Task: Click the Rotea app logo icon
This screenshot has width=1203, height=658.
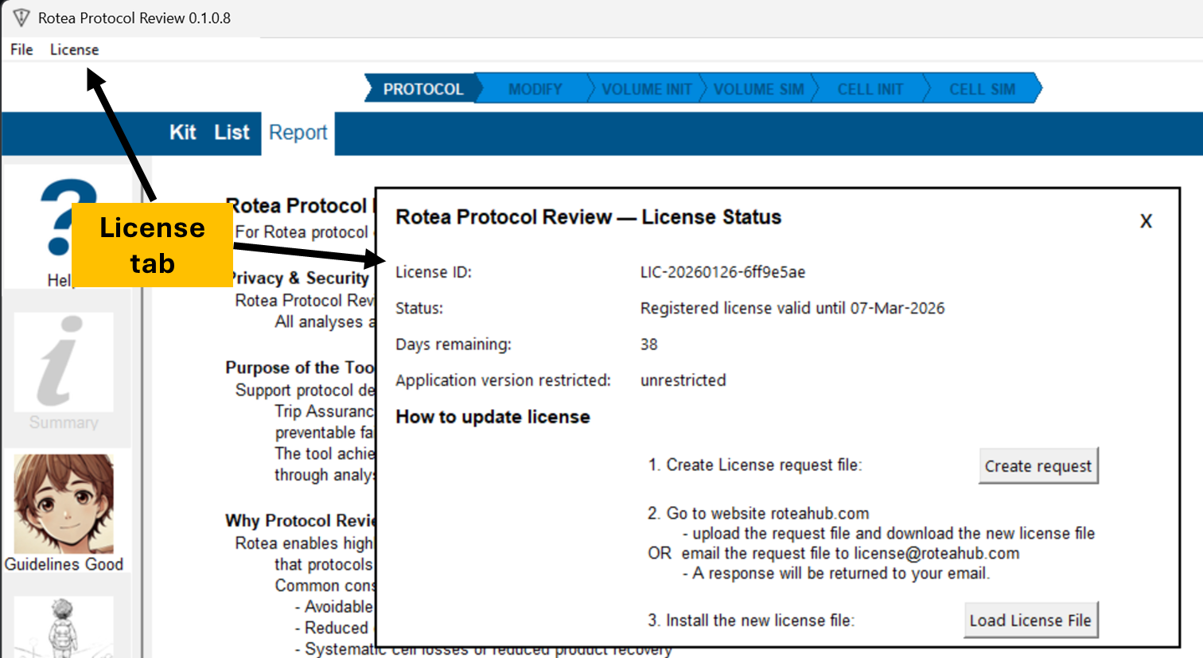Action: 21,18
